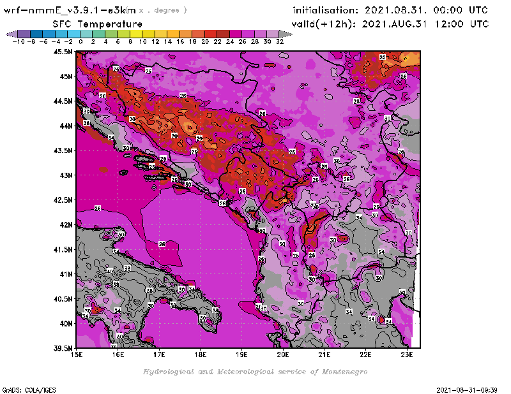Pick the legend swatch between 30 and 32

272,34
